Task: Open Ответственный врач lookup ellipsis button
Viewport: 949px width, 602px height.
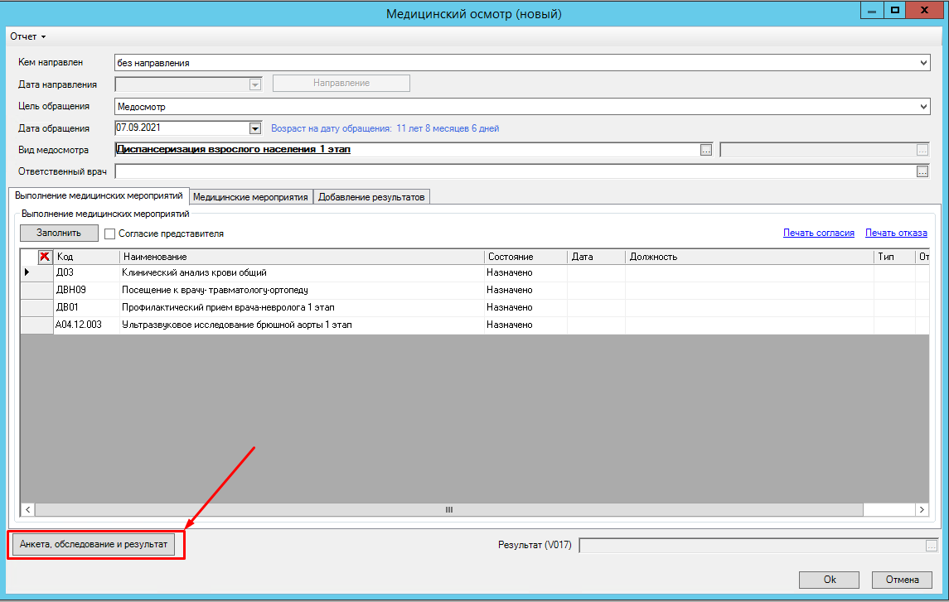Action: click(x=922, y=171)
